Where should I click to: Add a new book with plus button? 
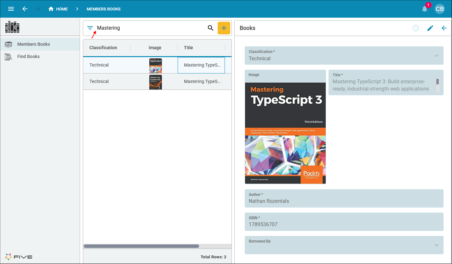coord(224,28)
